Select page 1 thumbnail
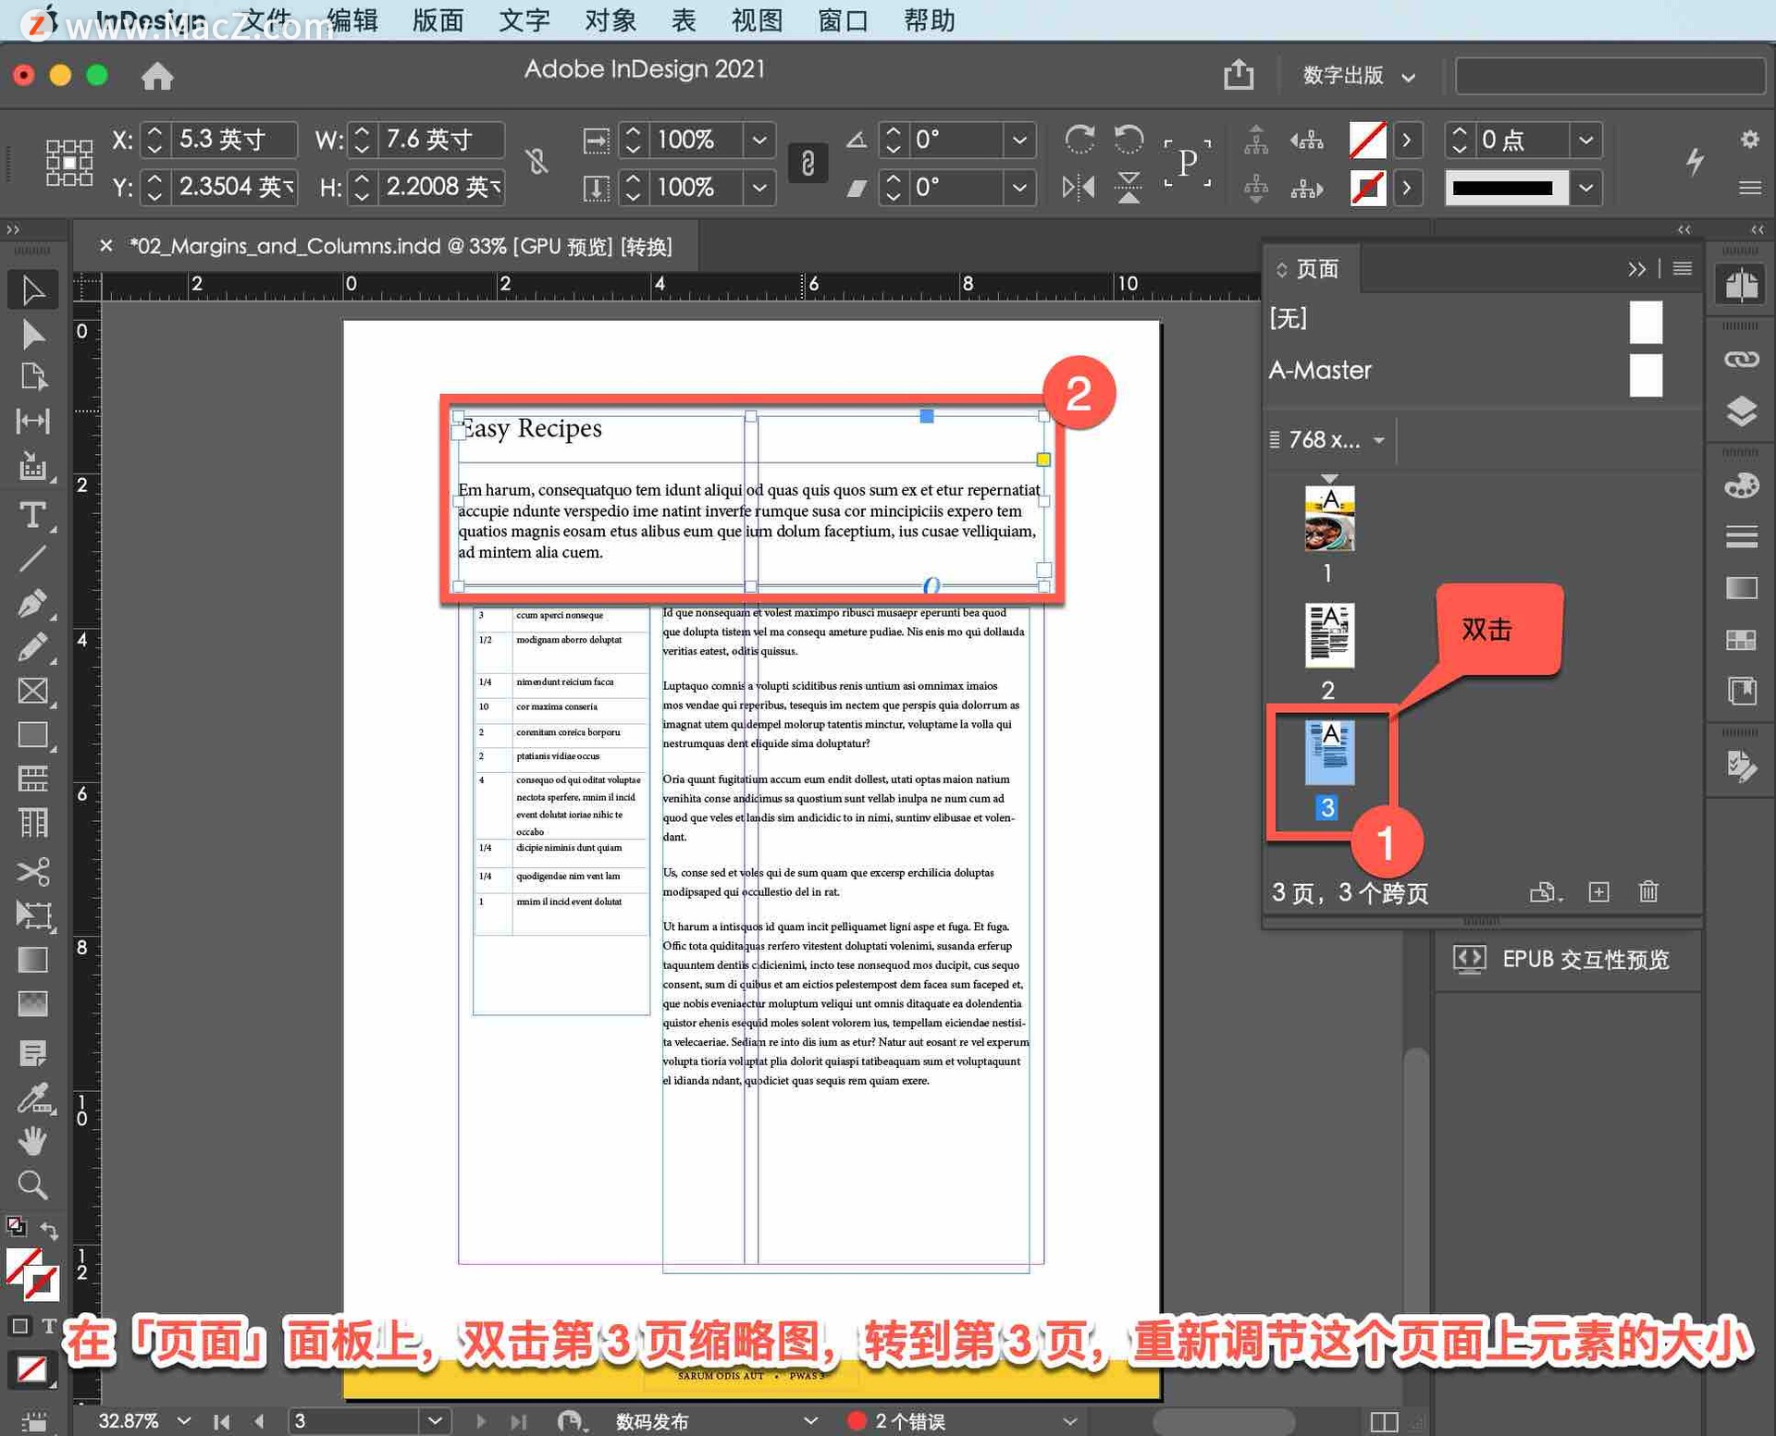Screen dimensions: 1776x1436 coord(1329,519)
